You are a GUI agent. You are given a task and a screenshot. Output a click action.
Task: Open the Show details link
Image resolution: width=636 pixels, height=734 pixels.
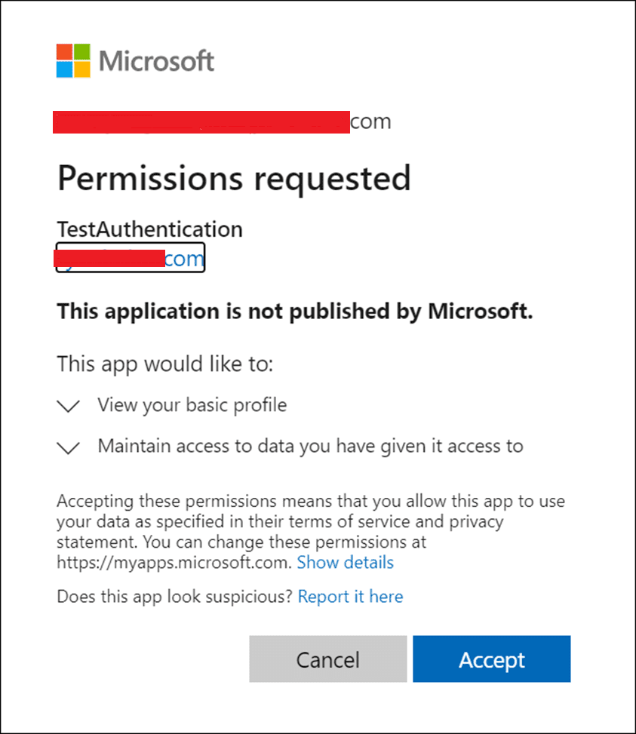coord(345,562)
